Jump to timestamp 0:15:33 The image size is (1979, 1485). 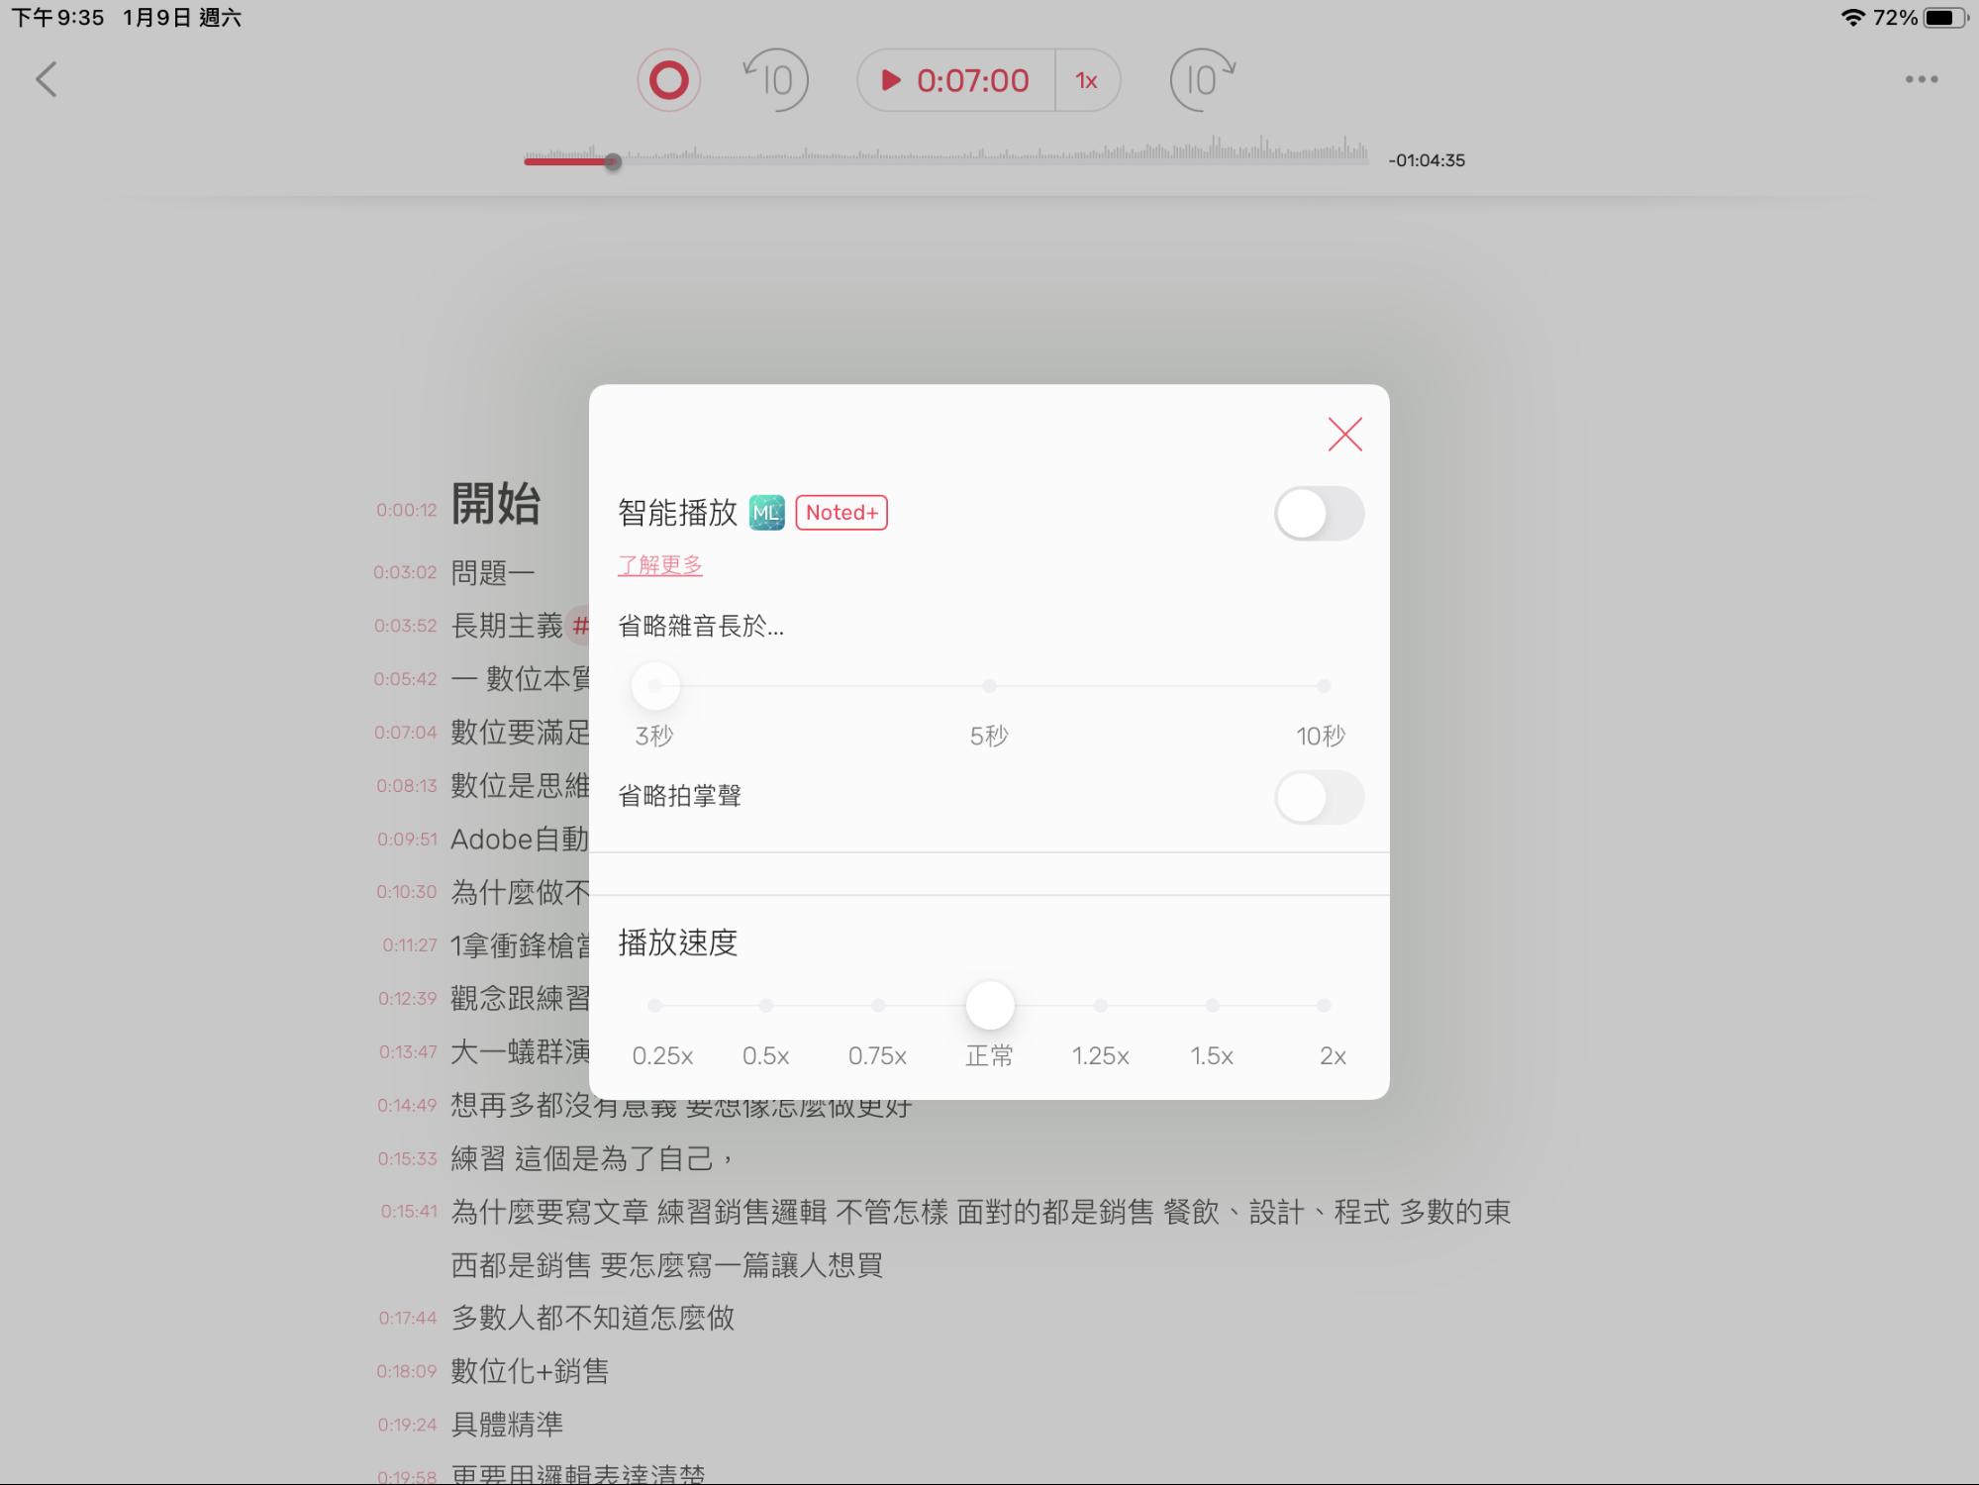pyautogui.click(x=407, y=1159)
